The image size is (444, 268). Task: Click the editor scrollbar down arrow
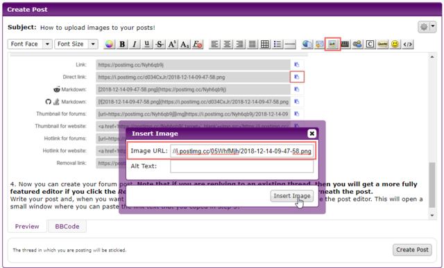coord(432,215)
